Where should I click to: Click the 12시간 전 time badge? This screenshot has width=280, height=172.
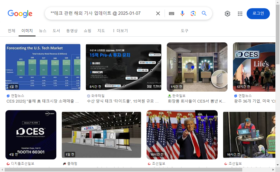tap(243, 87)
